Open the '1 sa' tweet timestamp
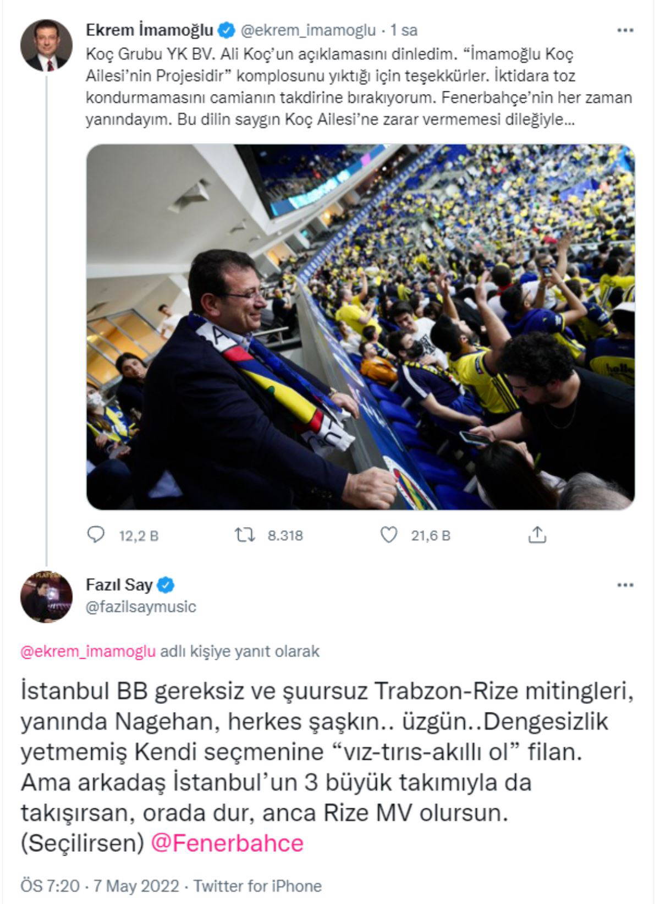The width and height of the screenshot is (660, 904). pos(404,30)
